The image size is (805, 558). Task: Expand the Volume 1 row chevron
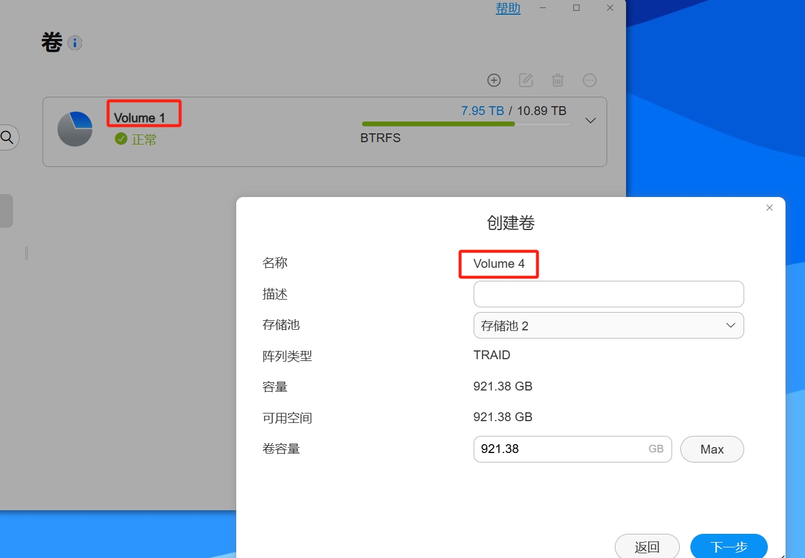(590, 120)
